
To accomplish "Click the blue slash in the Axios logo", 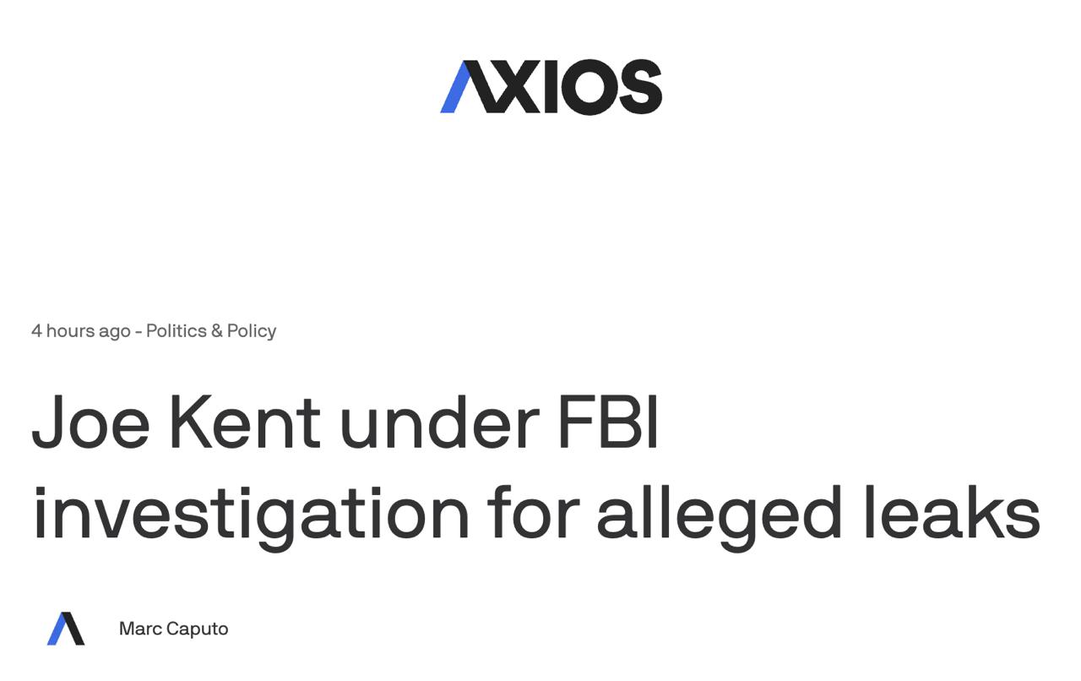I will point(455,88).
